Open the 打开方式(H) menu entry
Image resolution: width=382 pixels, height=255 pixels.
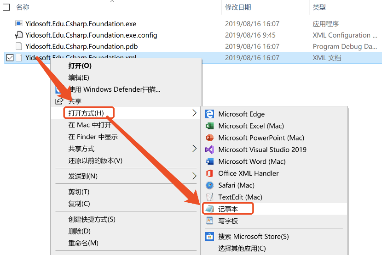coord(86,113)
